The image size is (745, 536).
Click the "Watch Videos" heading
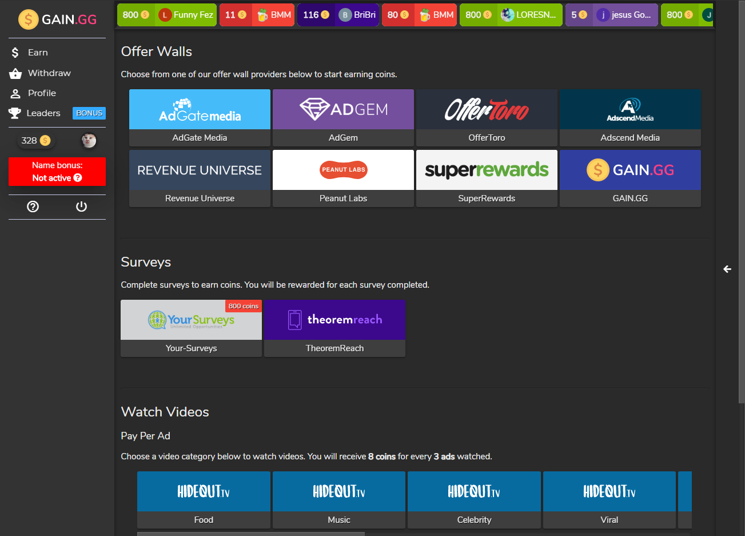165,412
